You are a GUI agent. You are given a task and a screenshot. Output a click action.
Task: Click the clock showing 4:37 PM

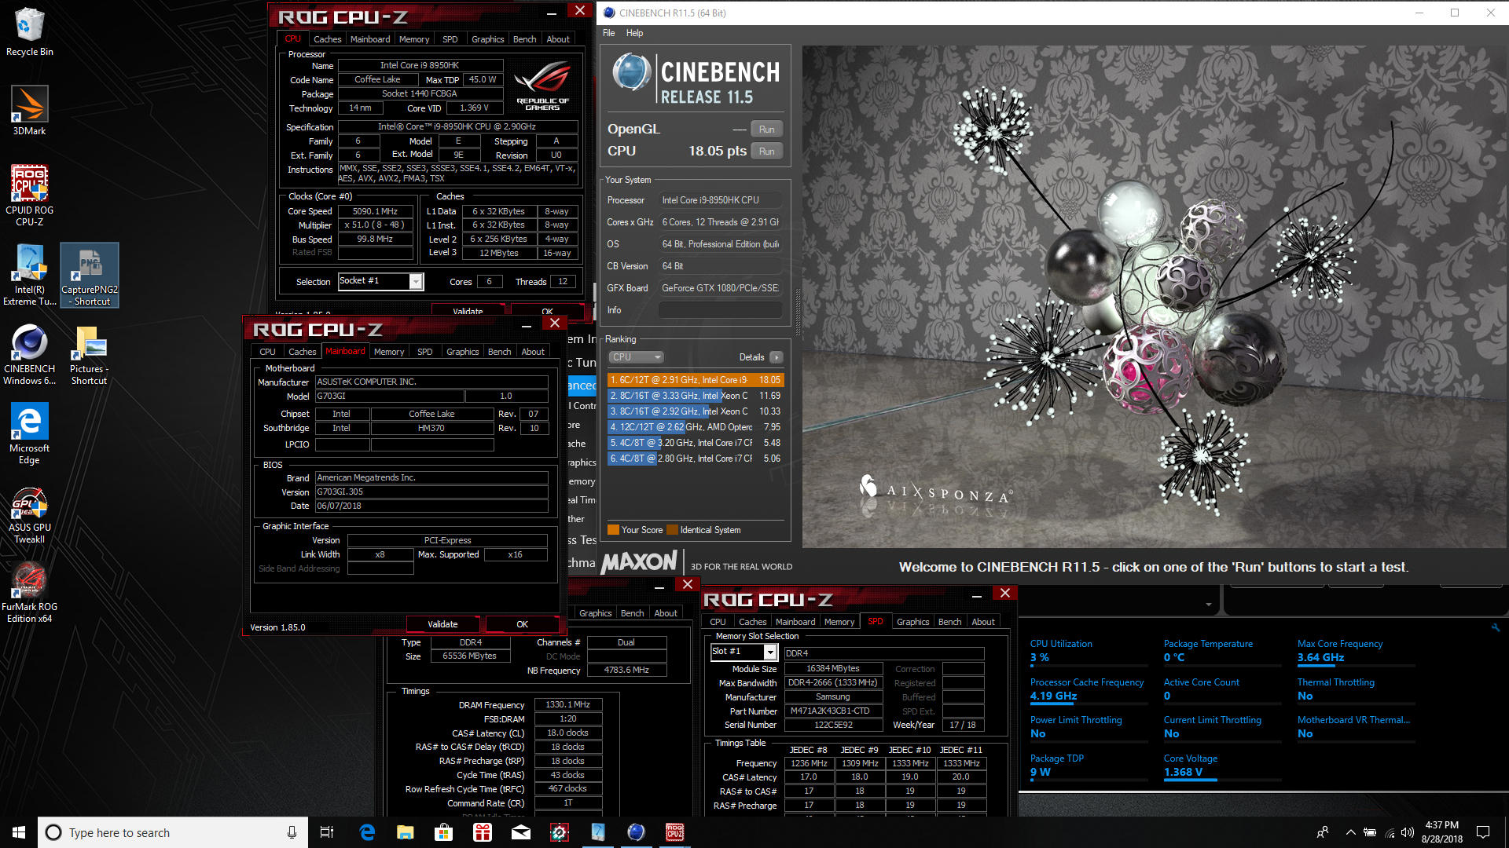(x=1441, y=825)
